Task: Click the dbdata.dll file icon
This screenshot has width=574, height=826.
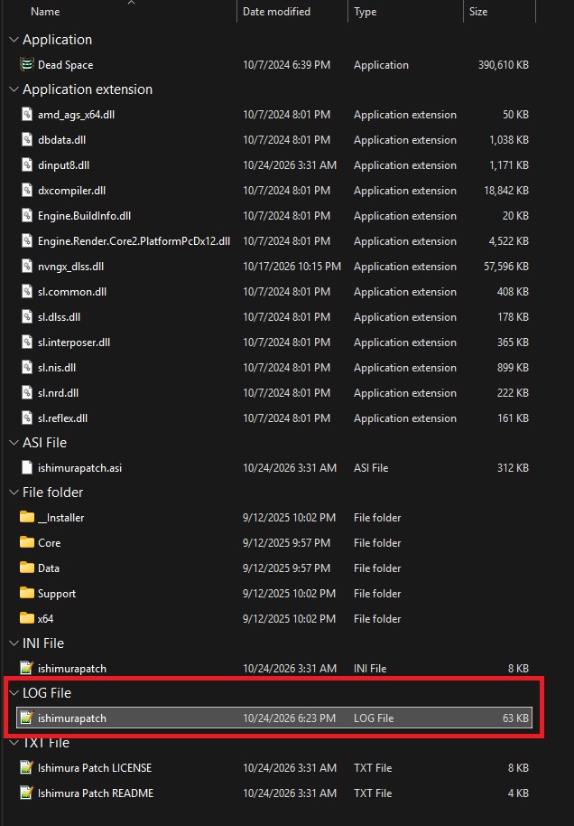Action: (27, 139)
